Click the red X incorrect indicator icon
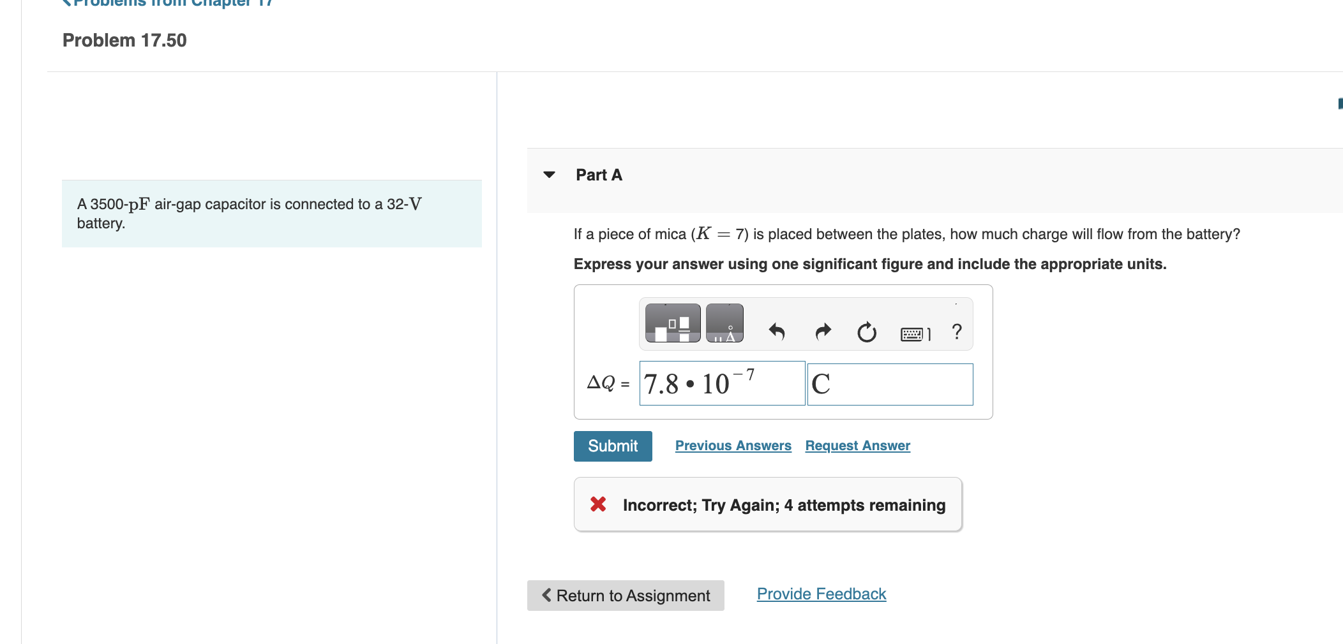Viewport: 1343px width, 644px height. click(597, 504)
